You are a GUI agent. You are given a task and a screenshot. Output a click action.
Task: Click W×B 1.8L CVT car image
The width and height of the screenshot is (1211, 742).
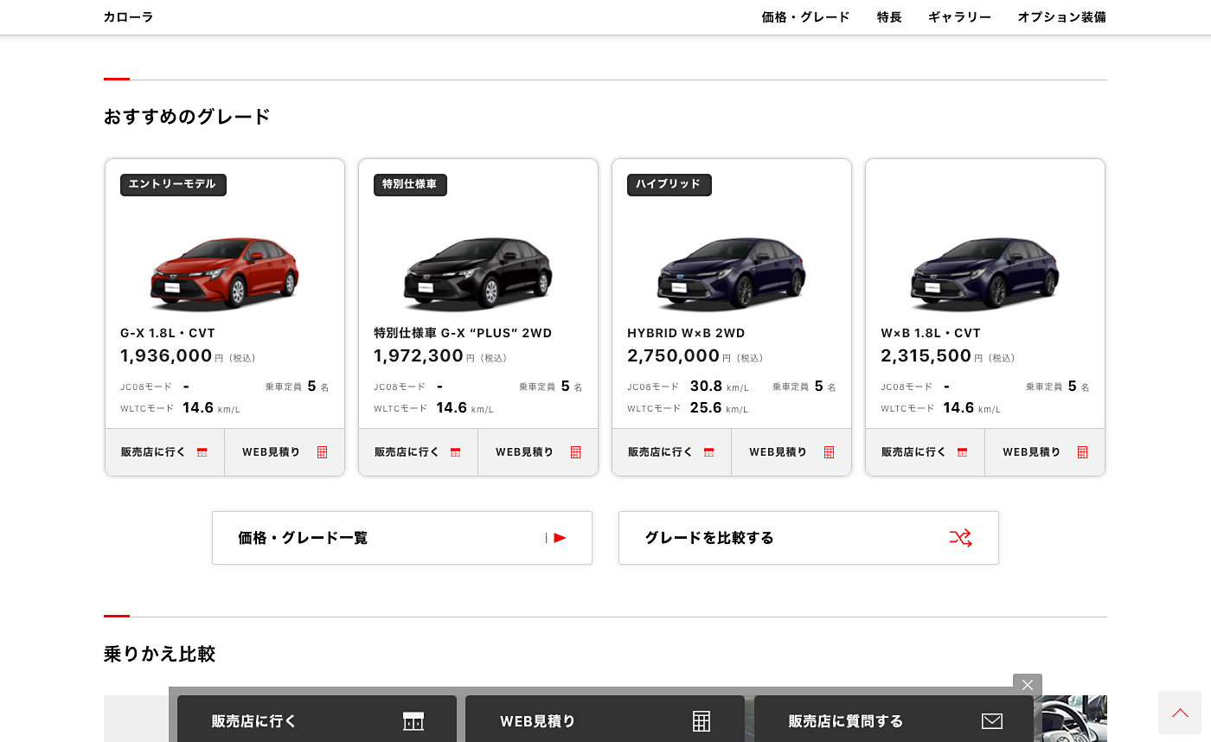click(x=985, y=273)
